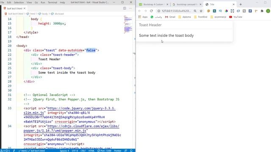Open the errors and warnings status item
This screenshot has width=271, height=152.
(5, 151)
